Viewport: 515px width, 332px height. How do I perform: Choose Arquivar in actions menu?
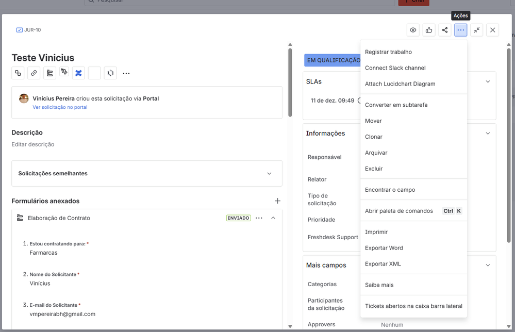click(413, 153)
